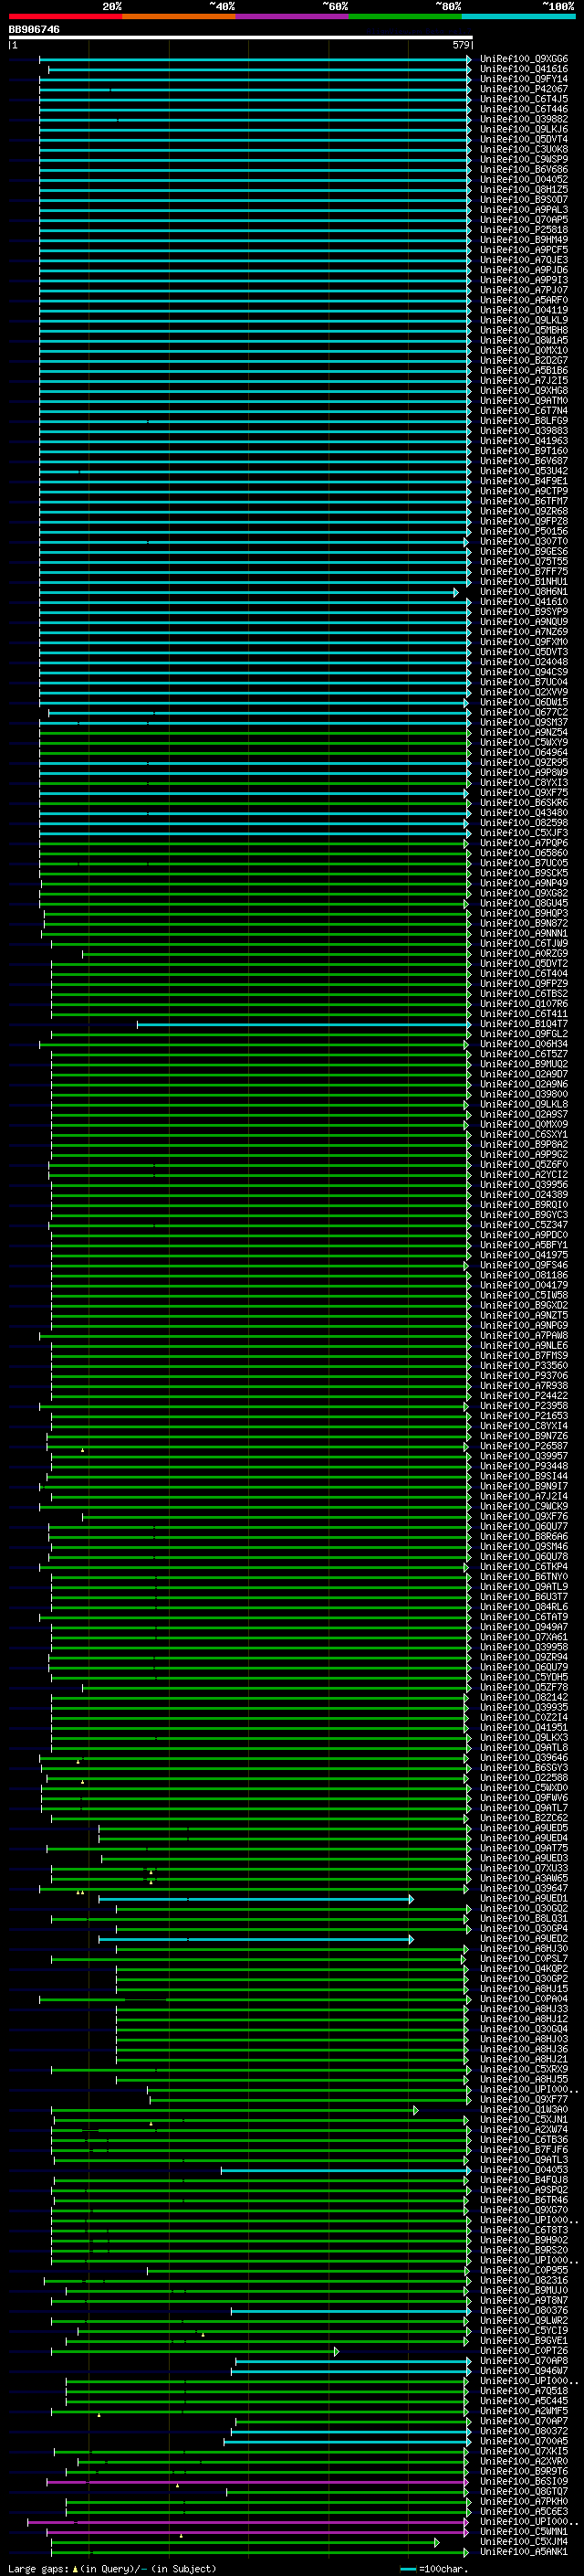Select the query sequence label BB906746

pos(34,29)
